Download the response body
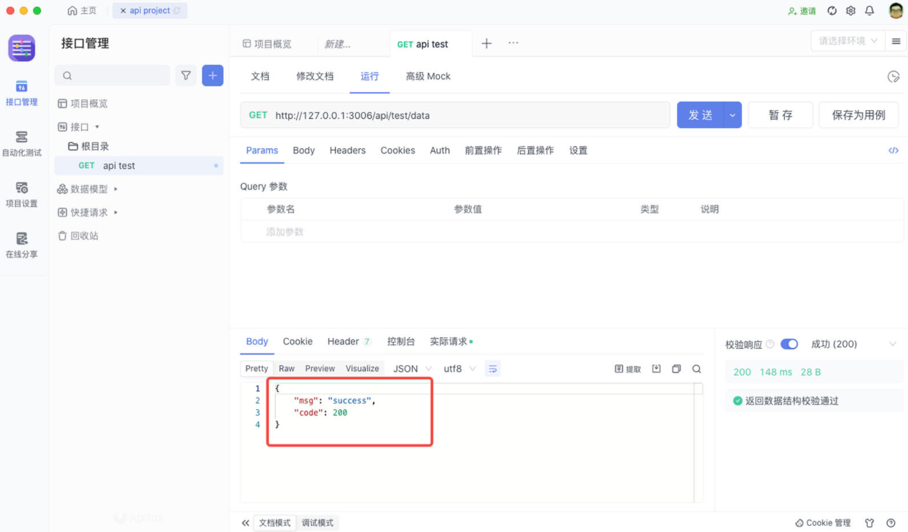 (656, 369)
